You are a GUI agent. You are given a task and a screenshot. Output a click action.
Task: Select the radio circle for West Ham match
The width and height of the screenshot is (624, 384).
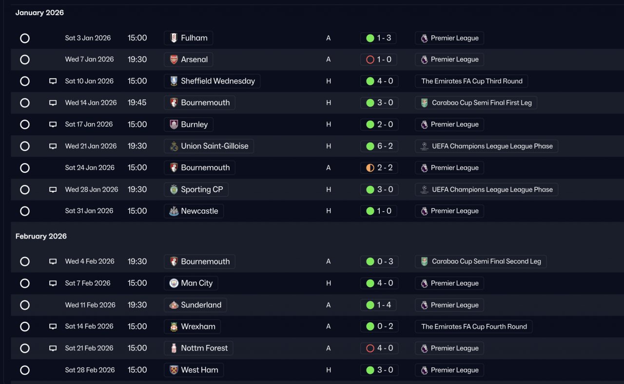(25, 370)
